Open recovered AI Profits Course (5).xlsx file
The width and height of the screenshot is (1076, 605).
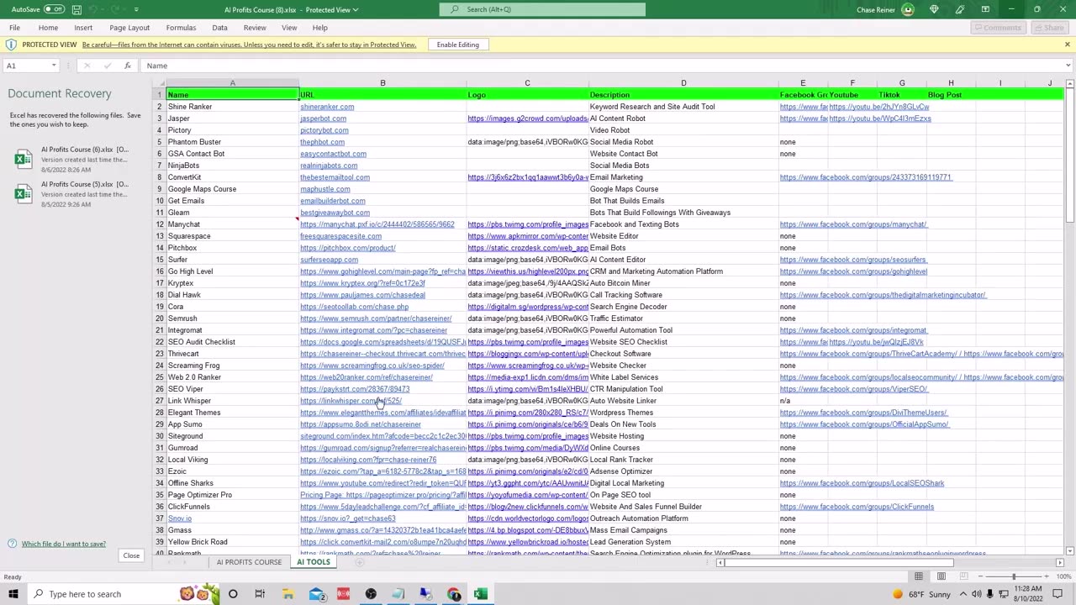pyautogui.click(x=76, y=194)
